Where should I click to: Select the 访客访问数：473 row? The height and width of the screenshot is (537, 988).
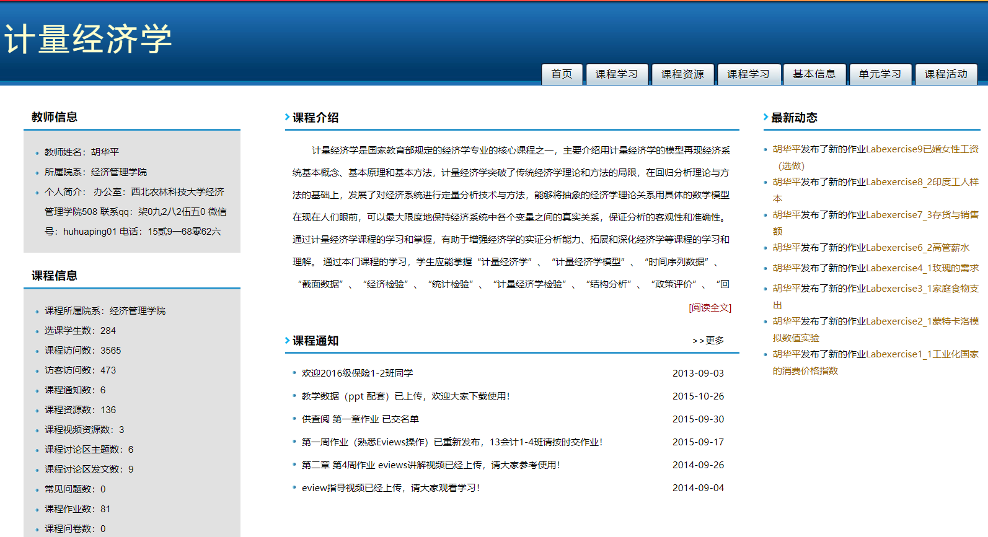pos(80,370)
